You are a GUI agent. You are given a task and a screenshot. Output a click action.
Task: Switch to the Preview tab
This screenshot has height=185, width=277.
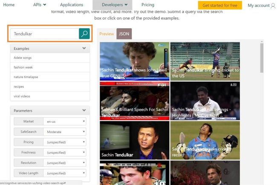[x=107, y=34]
